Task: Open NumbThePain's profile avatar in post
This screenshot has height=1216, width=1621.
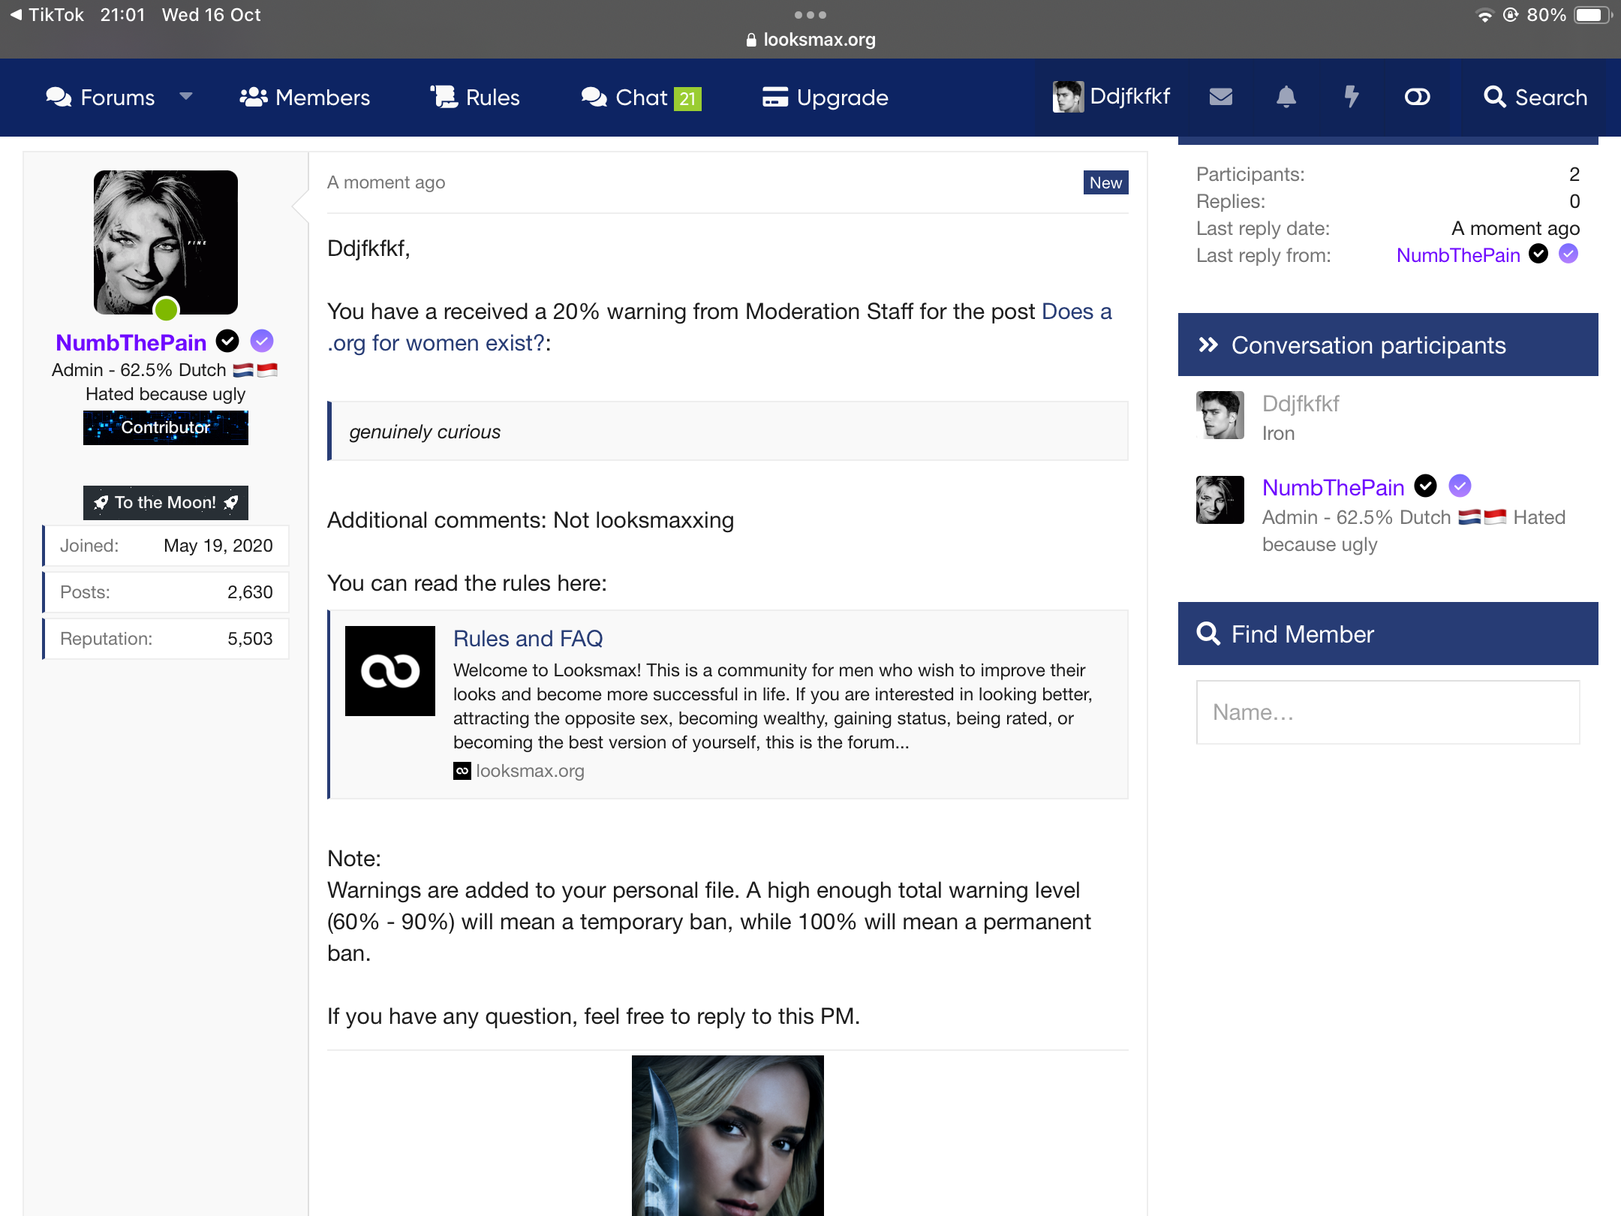Action: [x=165, y=242]
